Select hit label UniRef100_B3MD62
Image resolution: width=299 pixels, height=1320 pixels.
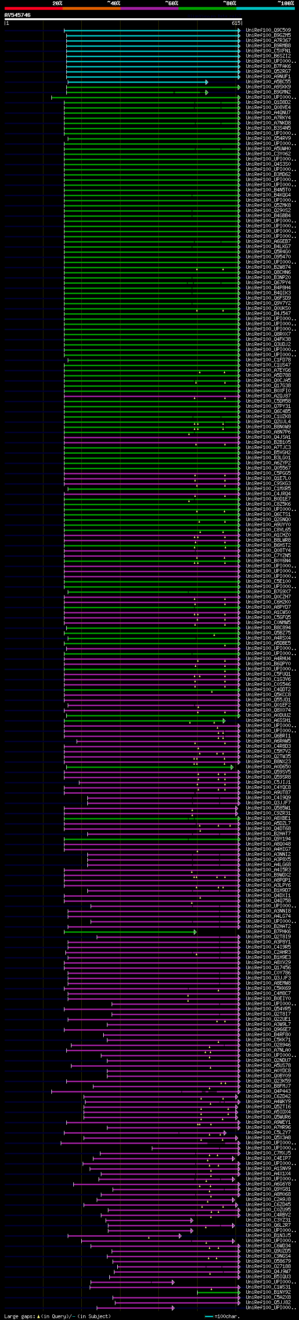point(268,175)
